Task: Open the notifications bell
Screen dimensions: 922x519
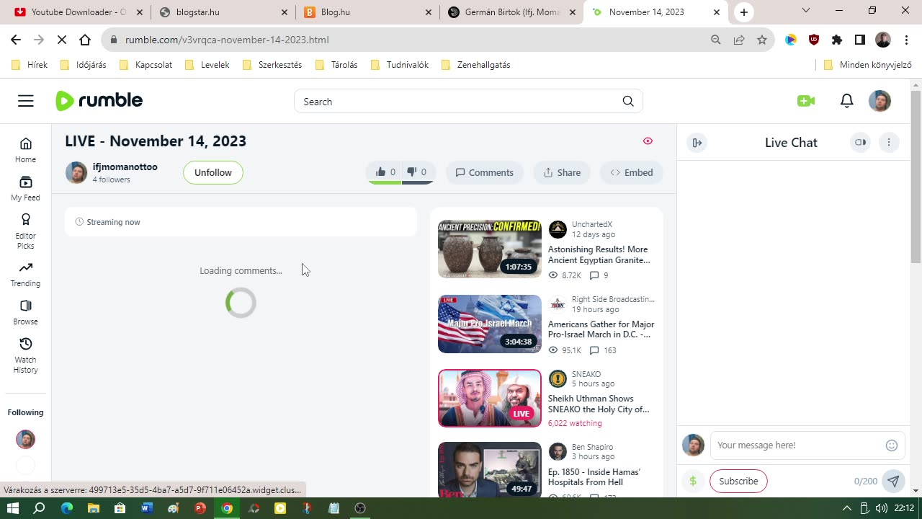Action: (847, 101)
